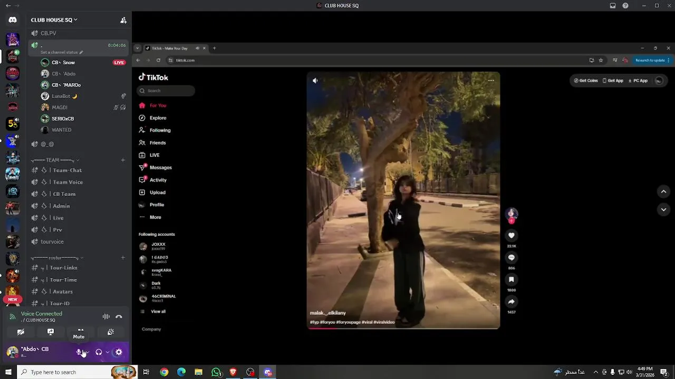Follow creator via avatar plus icon
The image size is (675, 379).
(x=512, y=222)
